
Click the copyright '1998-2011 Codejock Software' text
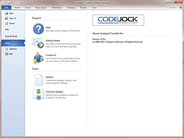(117, 42)
